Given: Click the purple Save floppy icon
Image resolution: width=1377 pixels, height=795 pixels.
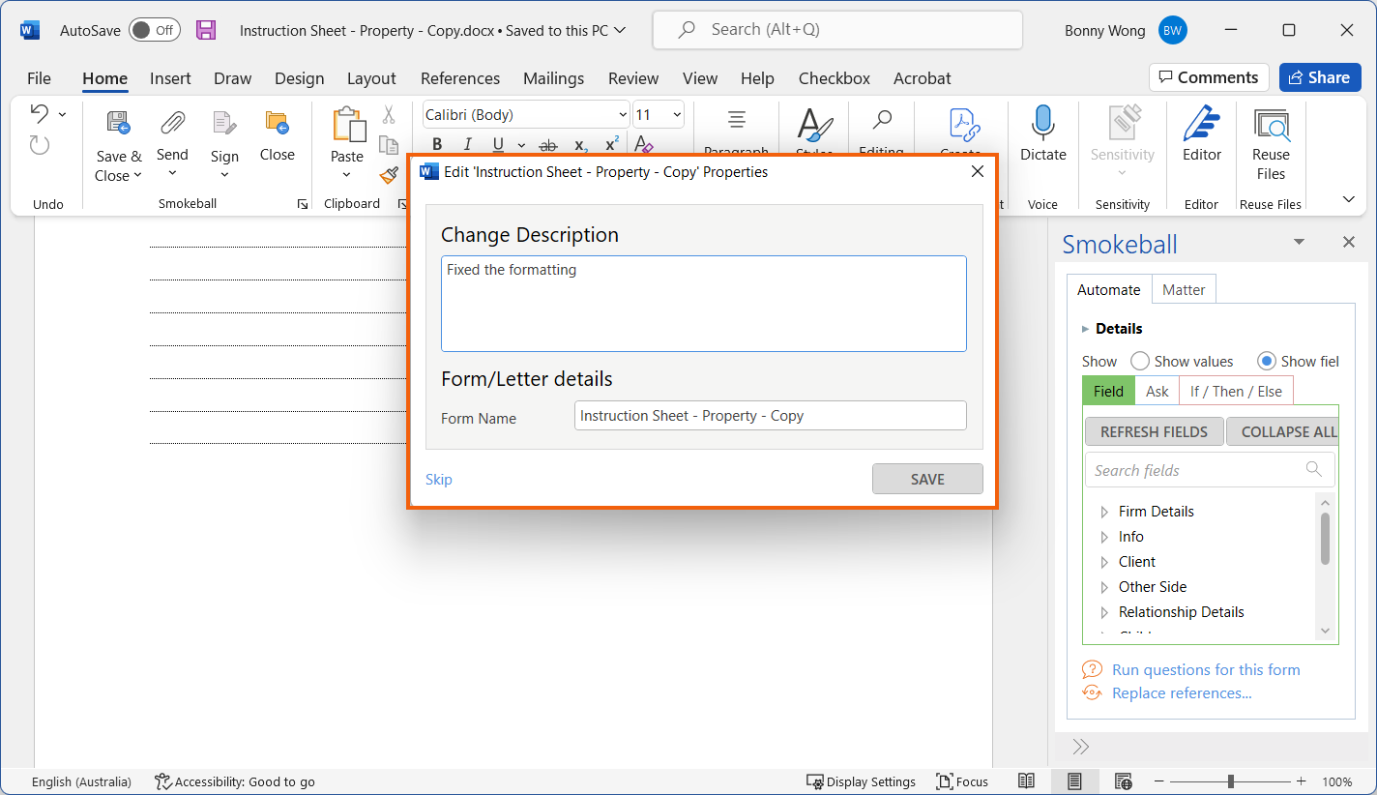Looking at the screenshot, I should pos(206,30).
